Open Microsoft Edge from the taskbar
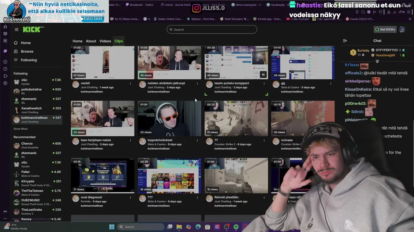This screenshot has width=414, height=232. [198, 227]
